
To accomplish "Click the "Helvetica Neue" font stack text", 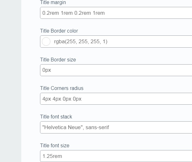I will (76, 127).
